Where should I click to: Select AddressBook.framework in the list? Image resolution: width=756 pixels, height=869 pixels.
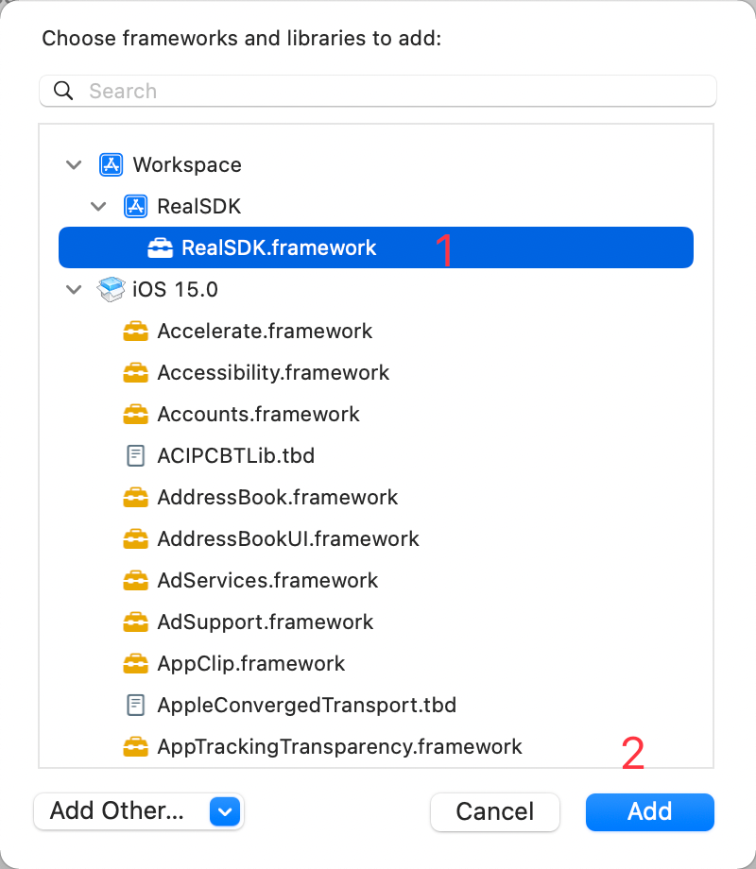coord(278,498)
